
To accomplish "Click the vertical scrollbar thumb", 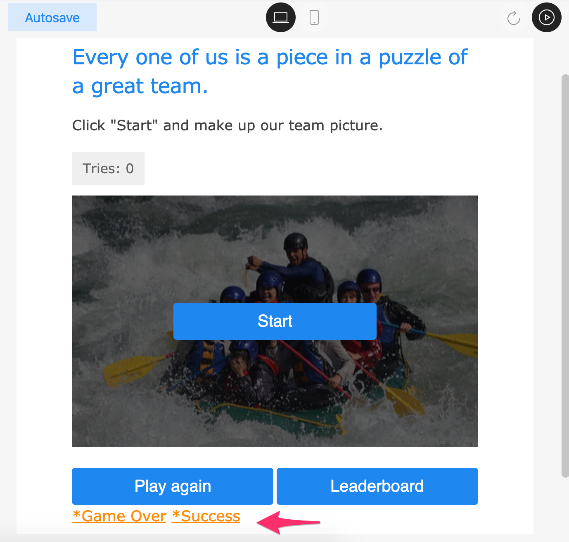I will [565, 276].
